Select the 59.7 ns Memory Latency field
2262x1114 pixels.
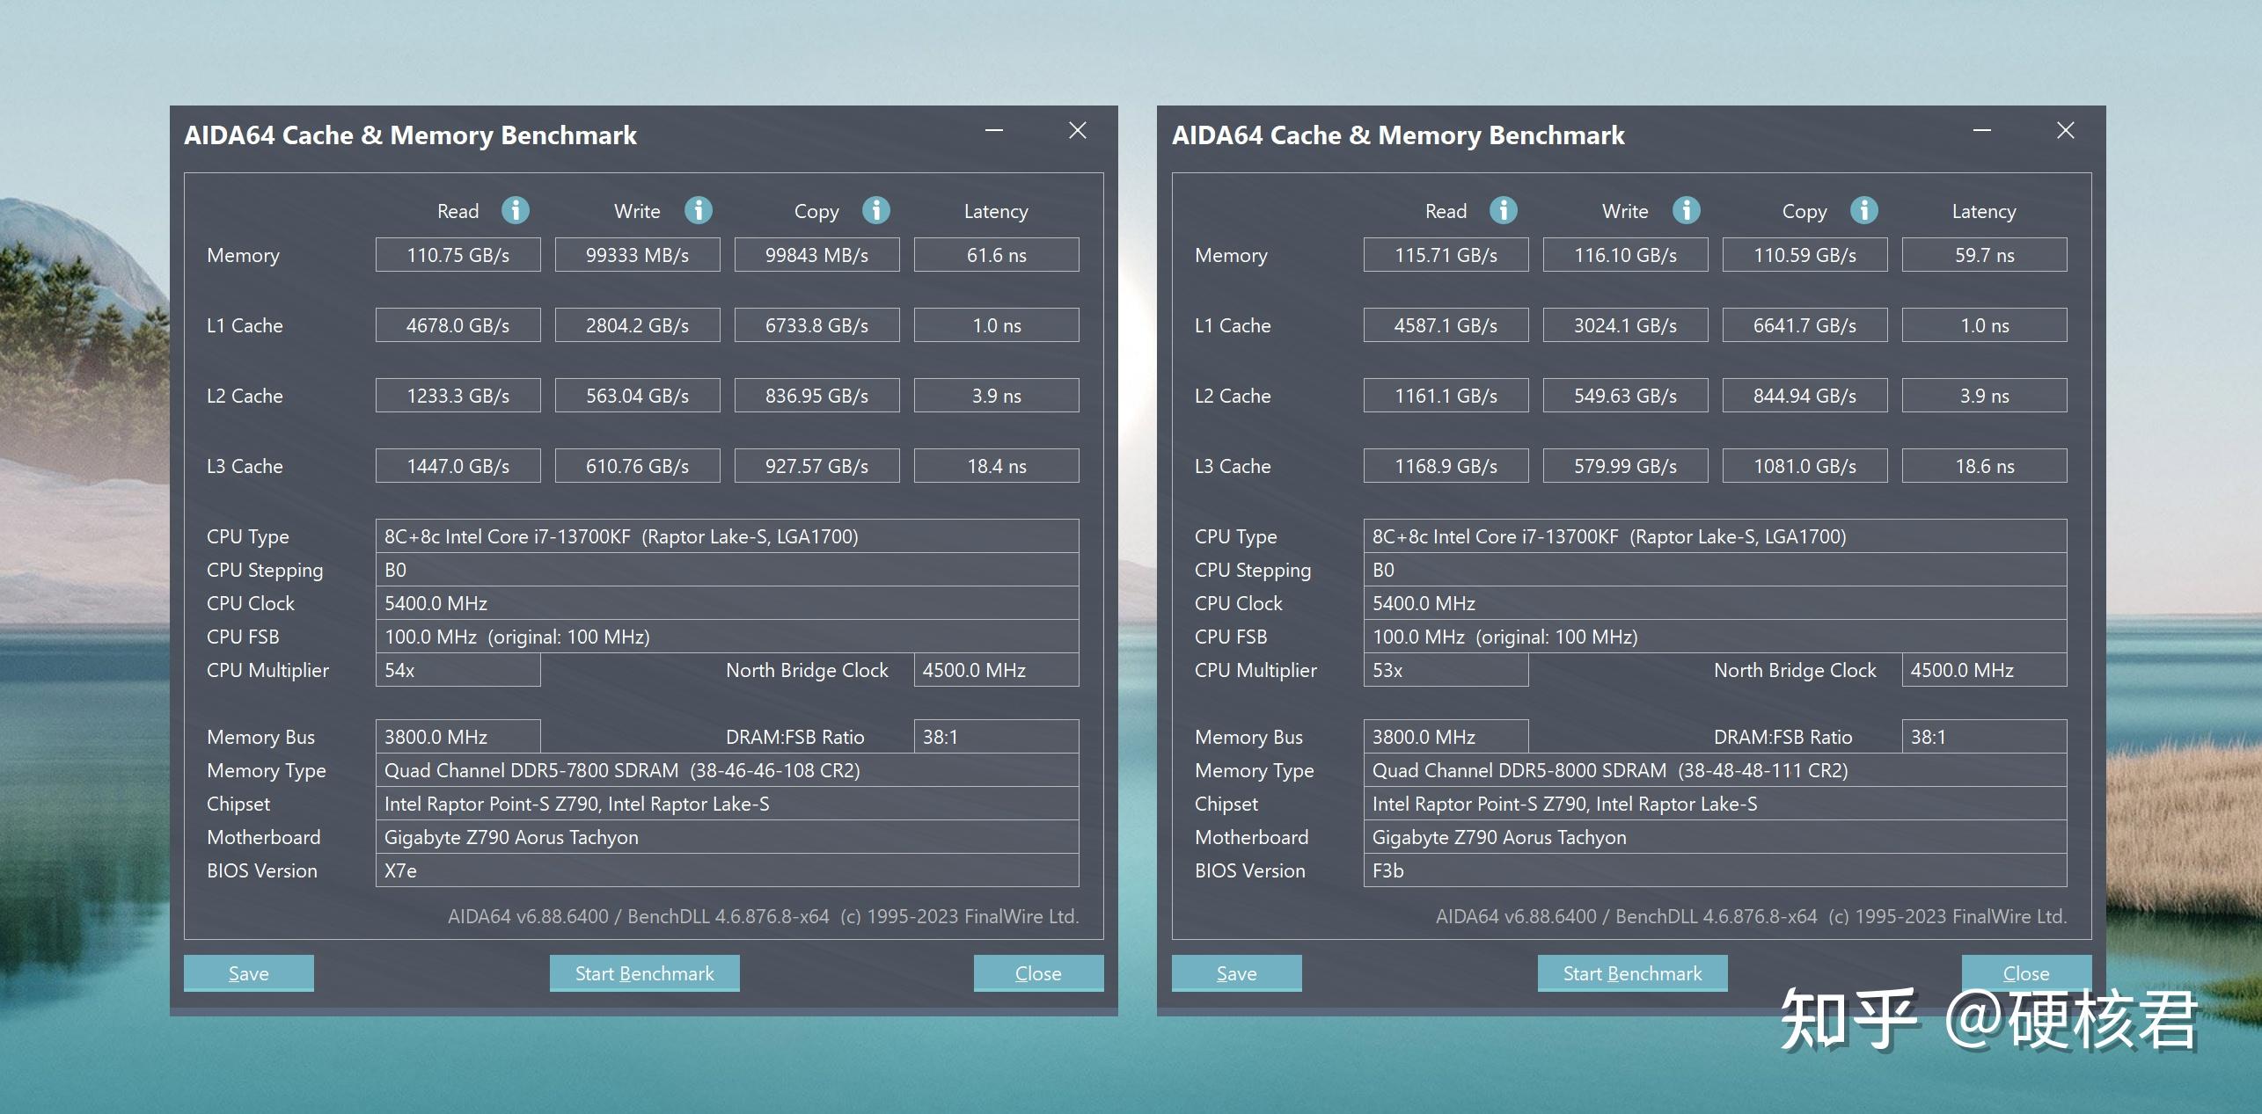pos(1984,254)
